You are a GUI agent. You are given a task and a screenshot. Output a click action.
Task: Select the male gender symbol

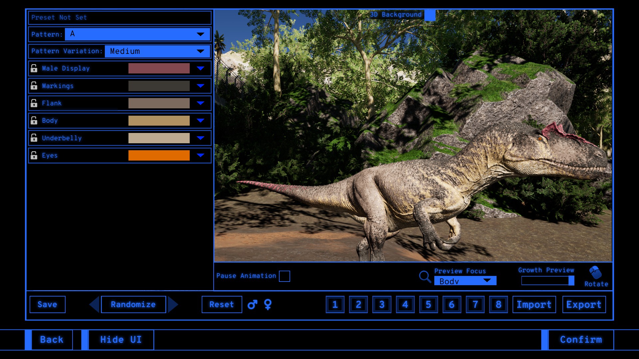coord(252,304)
